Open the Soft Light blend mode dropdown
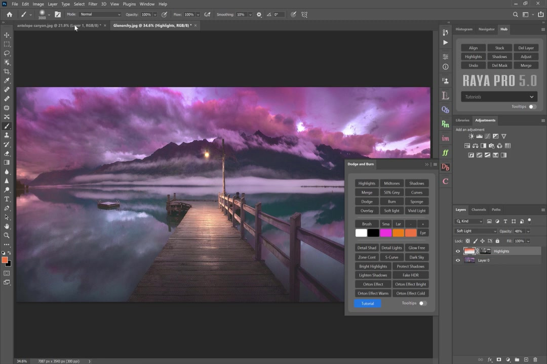 [476, 231]
